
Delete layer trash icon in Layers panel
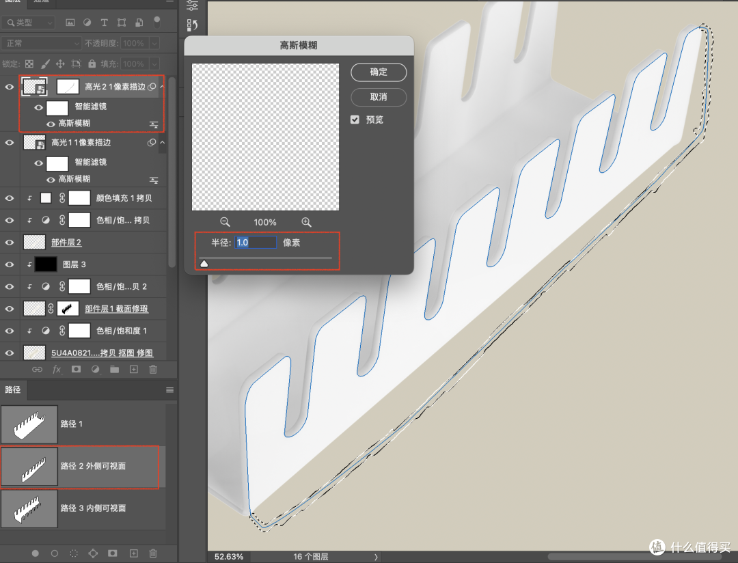[153, 370]
